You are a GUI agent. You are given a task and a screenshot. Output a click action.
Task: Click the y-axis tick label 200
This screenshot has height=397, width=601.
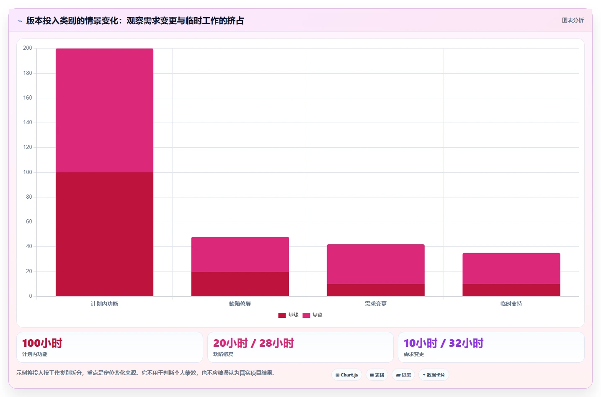[28, 48]
